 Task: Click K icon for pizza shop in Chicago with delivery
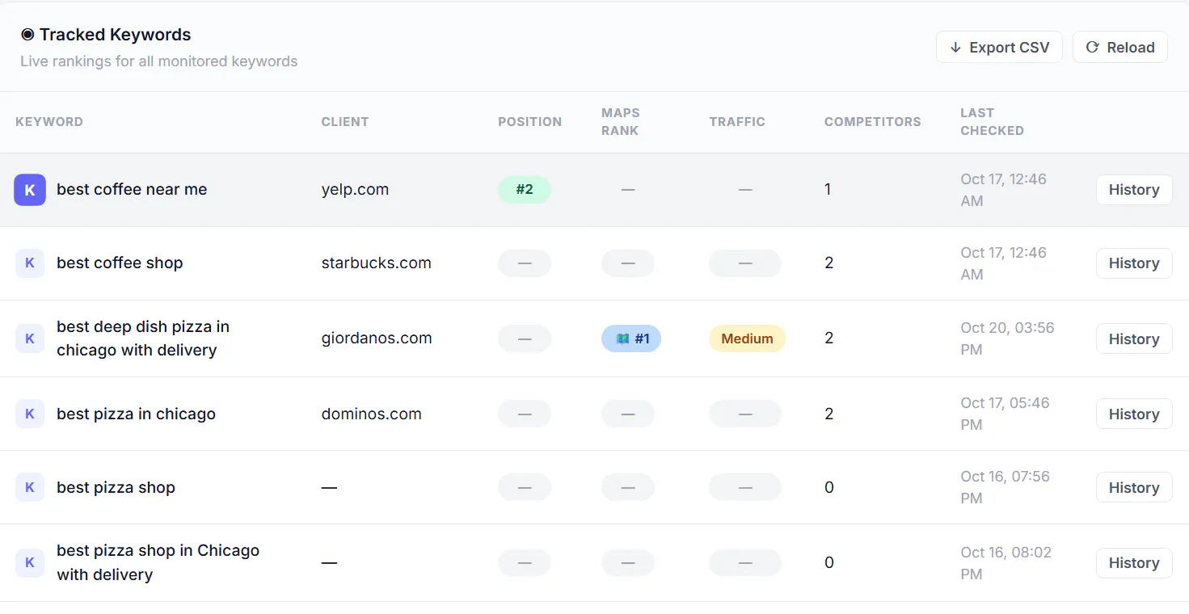click(30, 562)
